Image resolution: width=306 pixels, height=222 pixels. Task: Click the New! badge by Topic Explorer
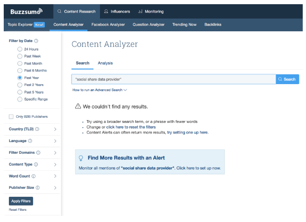pos(39,25)
